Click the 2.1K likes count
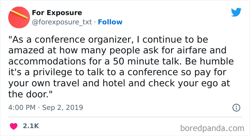 pyautogui.click(x=31, y=126)
